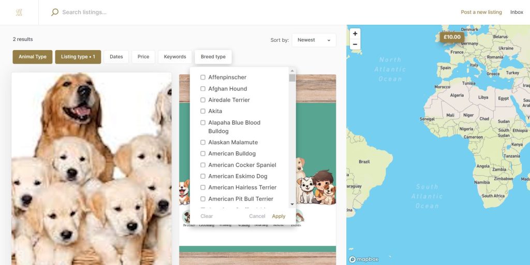This screenshot has width=530, height=265.
Task: Open the golden retriever puppies listing image
Action: click(91, 168)
